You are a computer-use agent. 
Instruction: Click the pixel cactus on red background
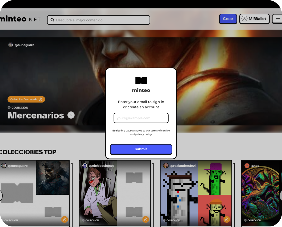point(215,210)
